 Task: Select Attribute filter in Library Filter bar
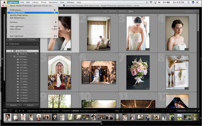[x=113, y=12]
